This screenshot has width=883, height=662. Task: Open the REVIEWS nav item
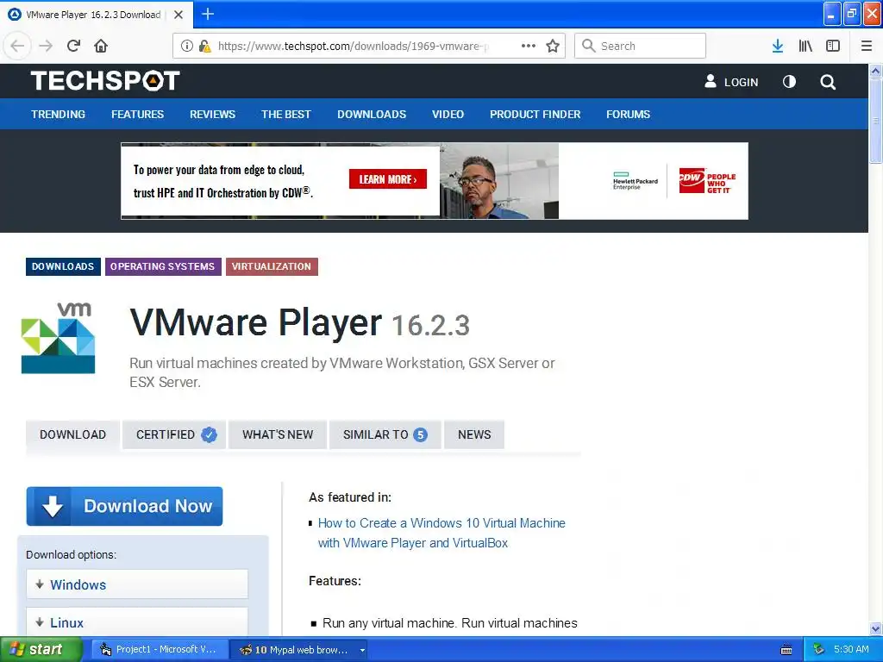coord(212,115)
